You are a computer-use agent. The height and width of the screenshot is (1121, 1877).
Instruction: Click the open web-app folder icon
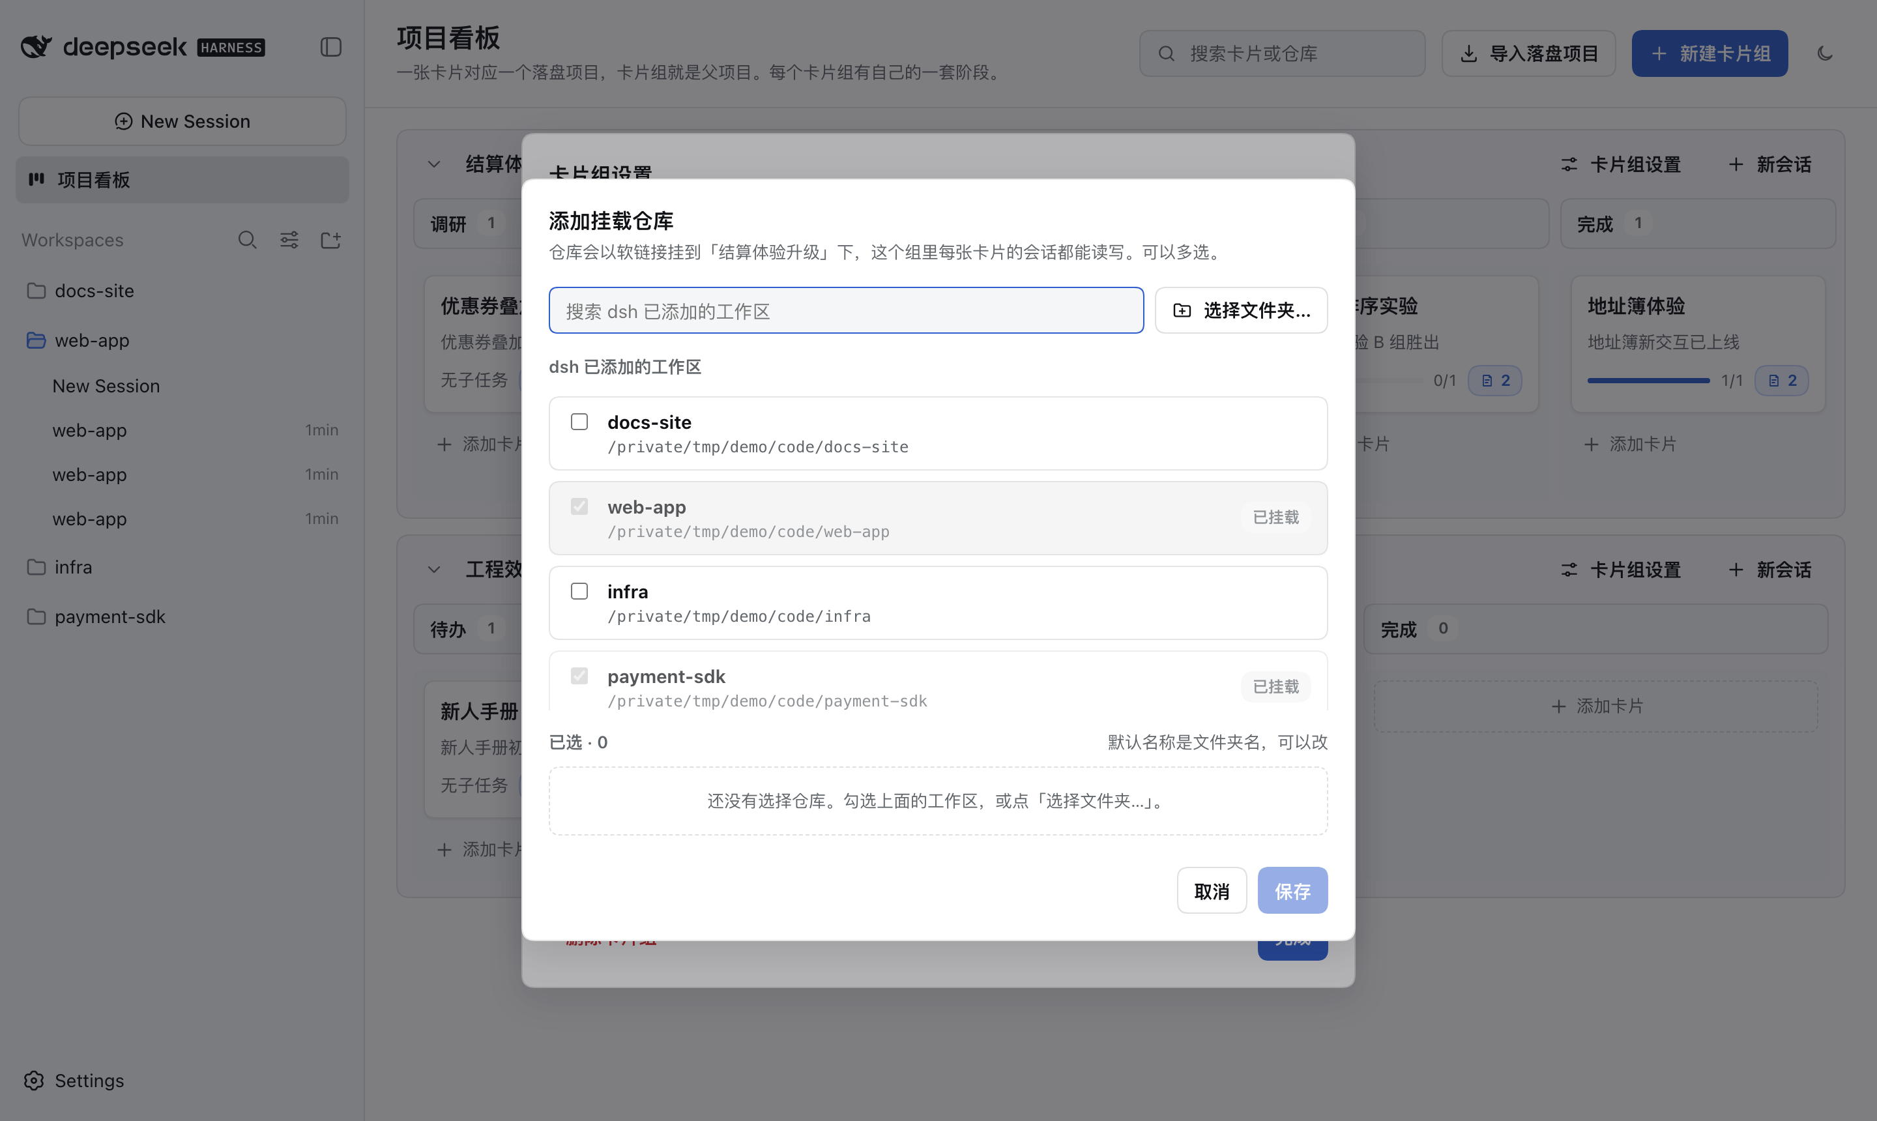point(36,341)
